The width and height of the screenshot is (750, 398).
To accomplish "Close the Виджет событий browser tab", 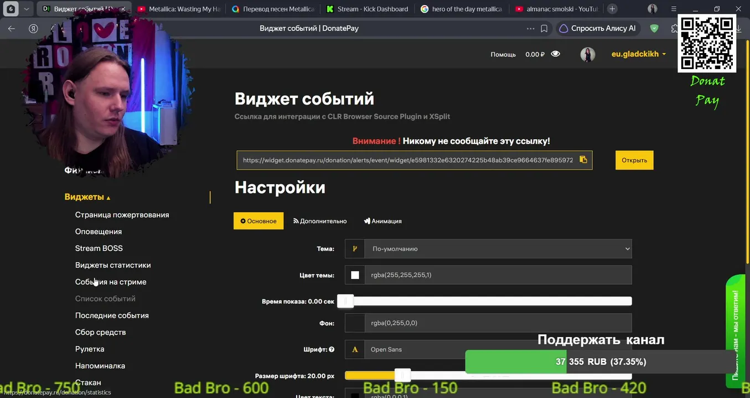I will [123, 9].
